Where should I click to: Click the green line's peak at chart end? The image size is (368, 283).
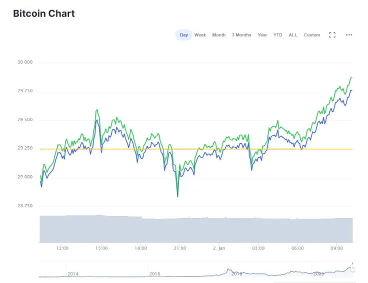(351, 78)
